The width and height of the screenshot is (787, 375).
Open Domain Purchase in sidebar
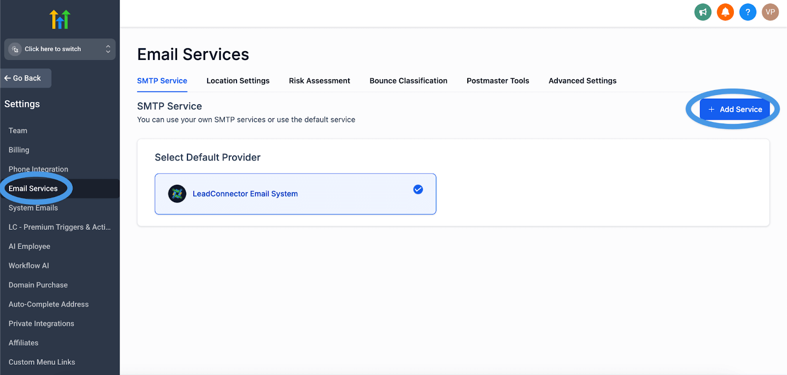click(x=38, y=285)
